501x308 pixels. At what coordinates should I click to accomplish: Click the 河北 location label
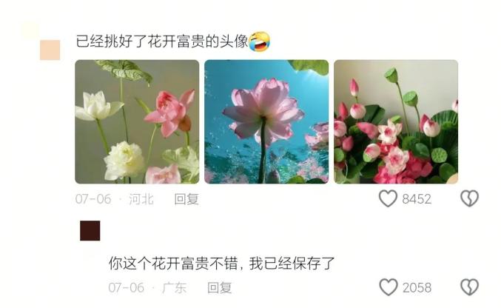(x=141, y=199)
